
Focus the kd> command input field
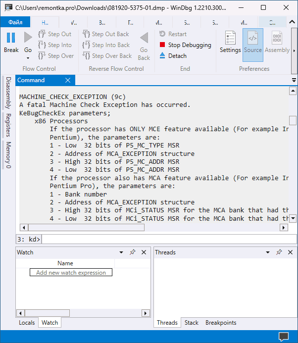coord(169,239)
